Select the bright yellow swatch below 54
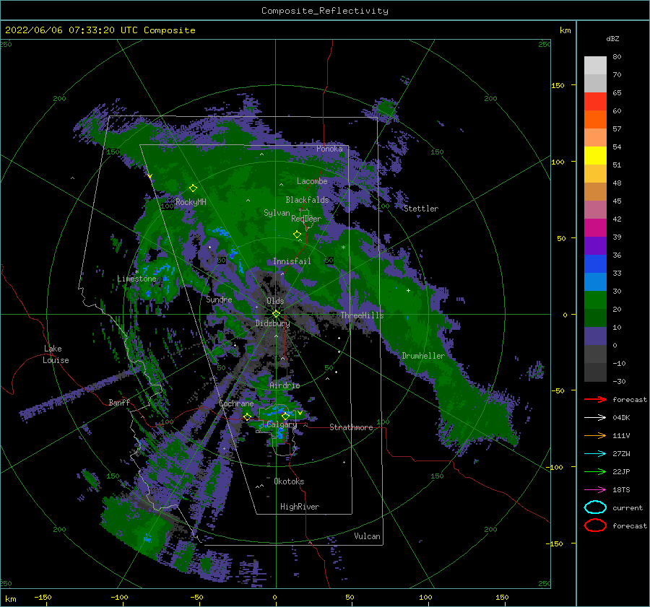Viewport: 650px width, 607px height. (595, 155)
